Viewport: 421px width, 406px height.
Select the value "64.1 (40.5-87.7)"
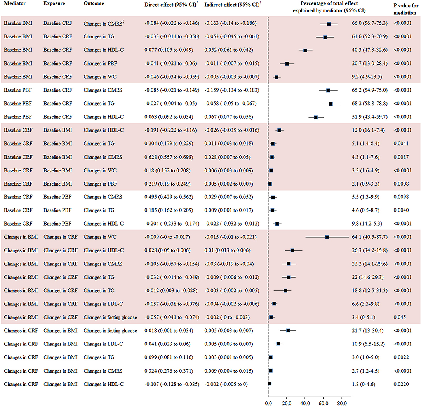click(369, 237)
